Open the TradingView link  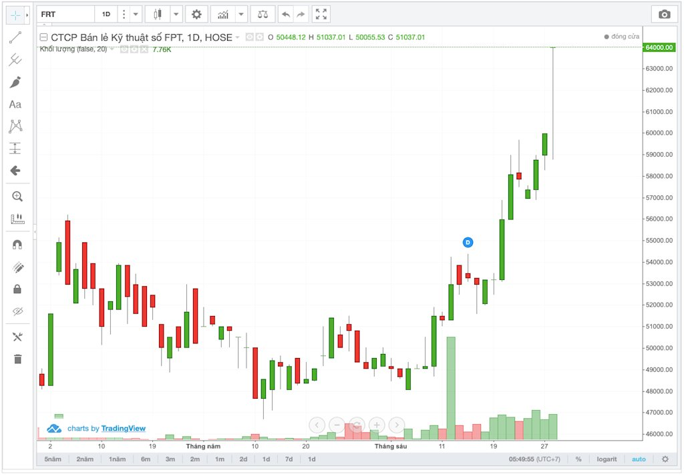pos(123,429)
